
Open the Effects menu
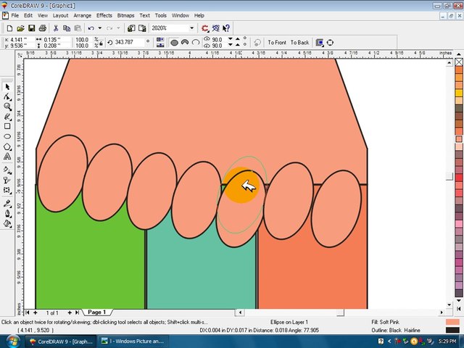[x=104, y=15]
